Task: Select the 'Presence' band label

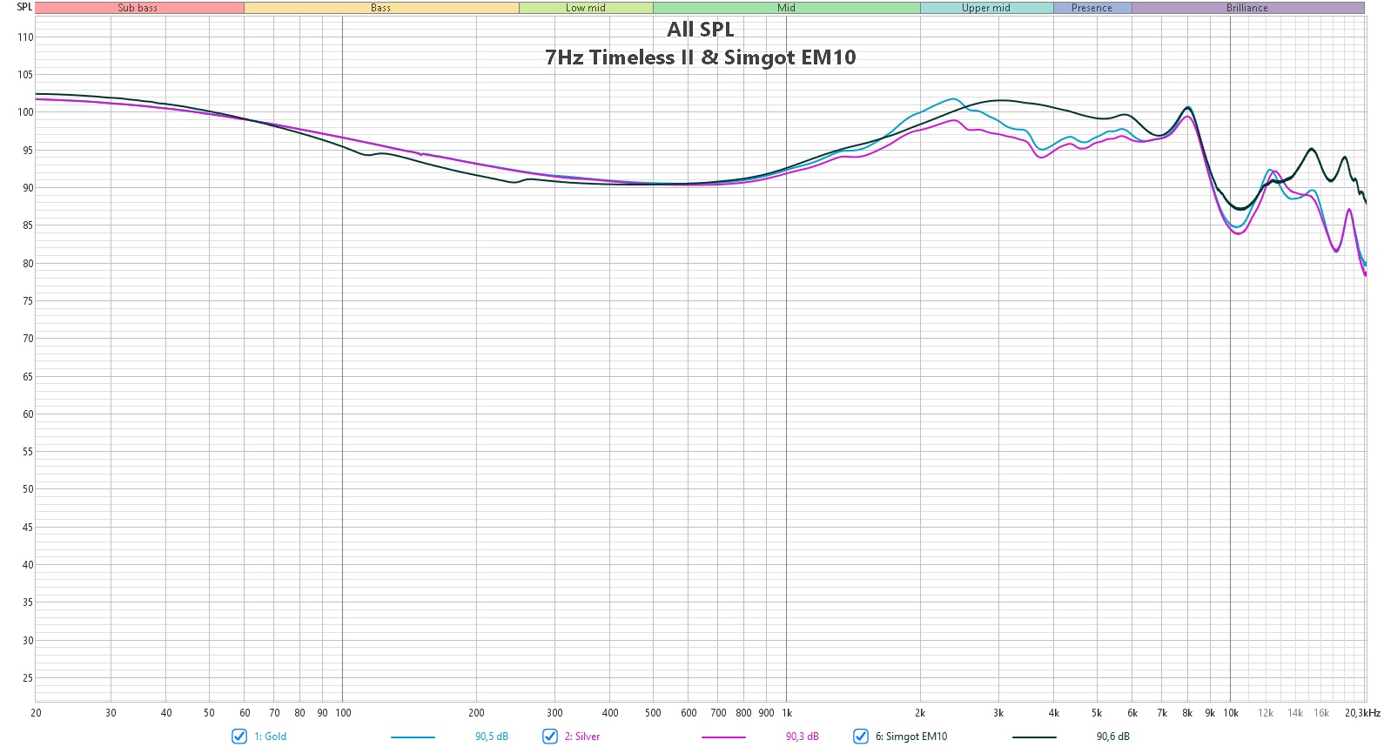Action: point(1092,8)
